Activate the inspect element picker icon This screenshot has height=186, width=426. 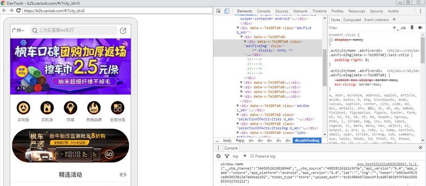click(x=218, y=11)
